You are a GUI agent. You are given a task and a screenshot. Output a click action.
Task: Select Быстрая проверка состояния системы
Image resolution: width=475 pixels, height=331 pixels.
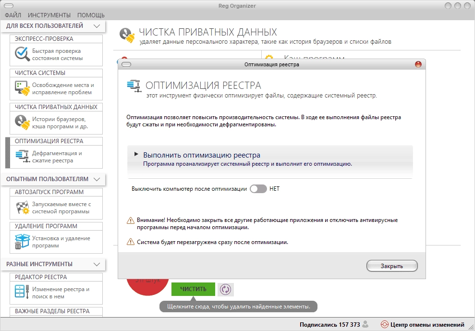coord(57,55)
